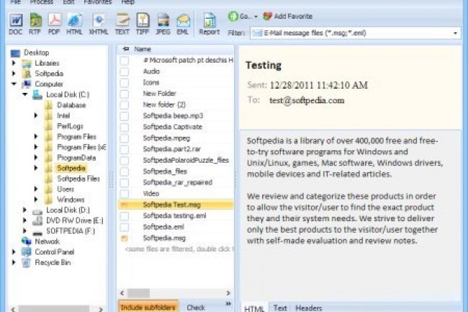This screenshot has width=468, height=312.
Task: Click the DOC conversion icon
Action: (15, 23)
